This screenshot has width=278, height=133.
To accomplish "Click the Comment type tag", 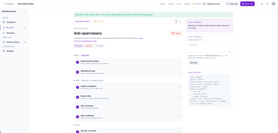I will [x=79, y=46].
